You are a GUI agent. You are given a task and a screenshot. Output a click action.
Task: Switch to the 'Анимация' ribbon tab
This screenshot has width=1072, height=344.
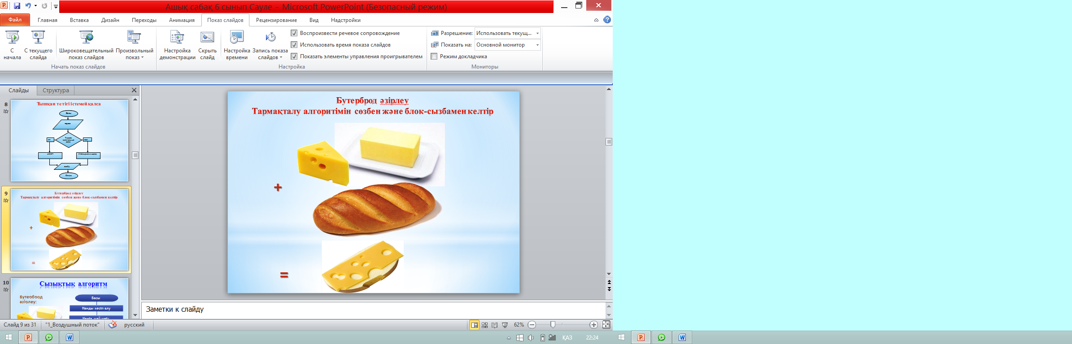coord(182,20)
